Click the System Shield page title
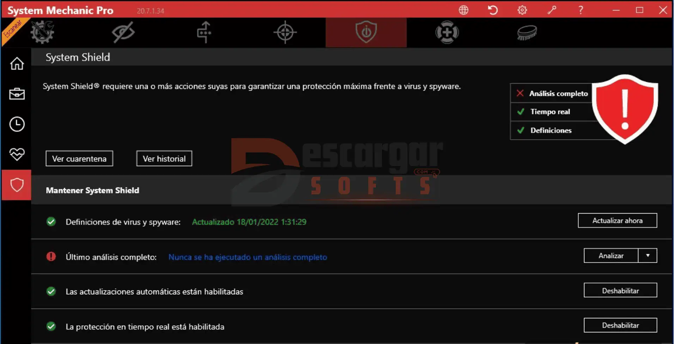The height and width of the screenshot is (344, 674). [x=78, y=57]
